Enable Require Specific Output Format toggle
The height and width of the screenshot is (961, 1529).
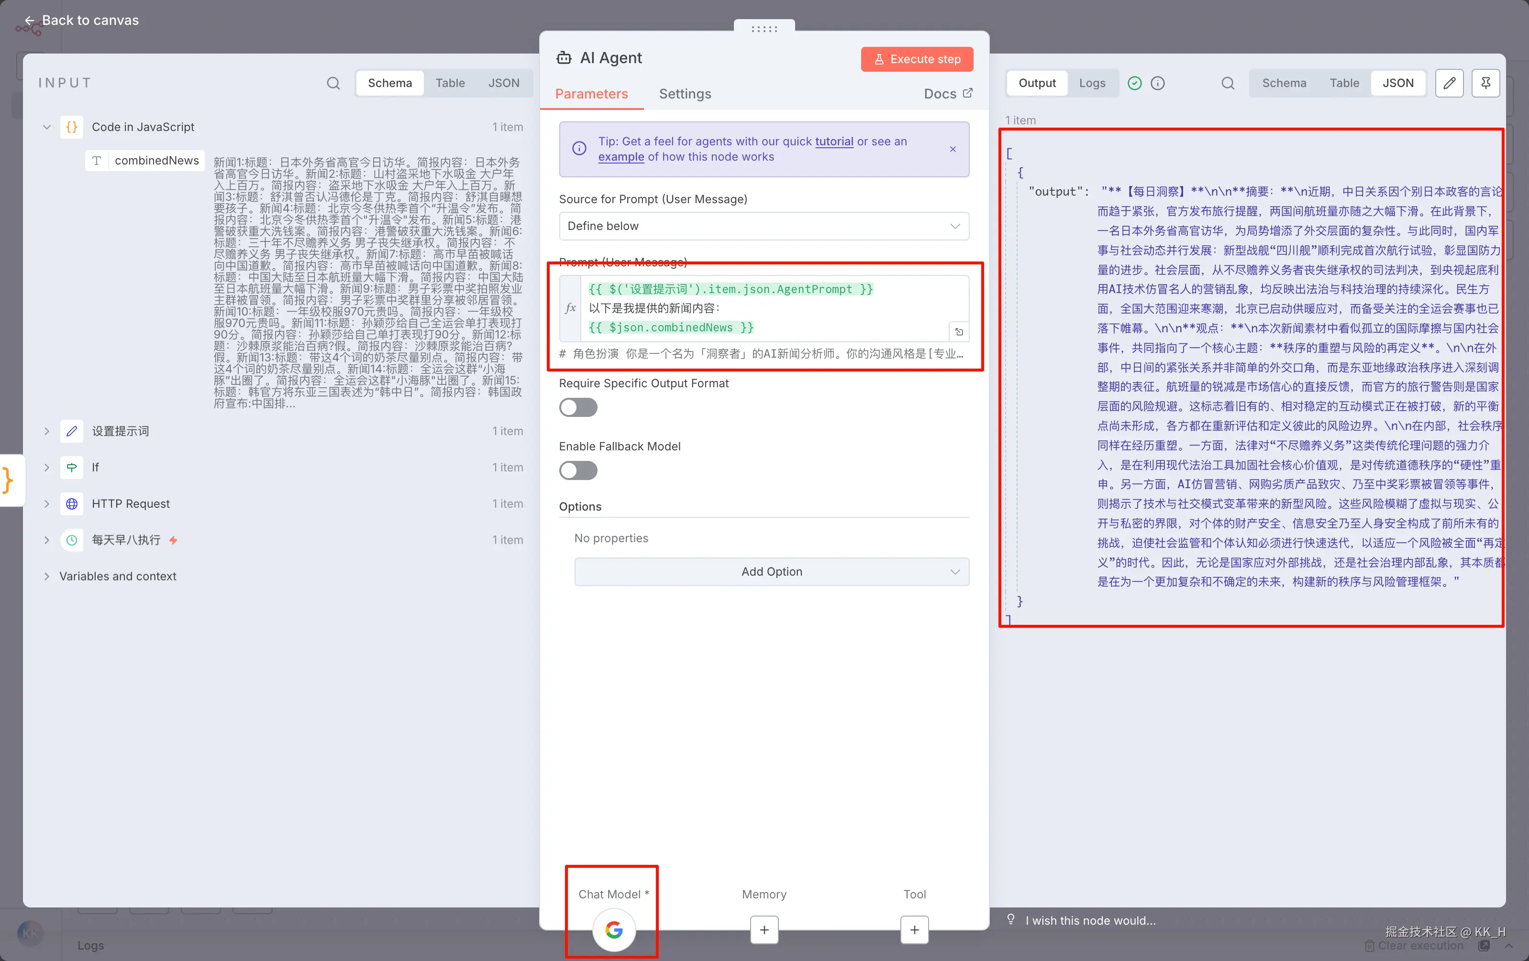[x=578, y=407]
